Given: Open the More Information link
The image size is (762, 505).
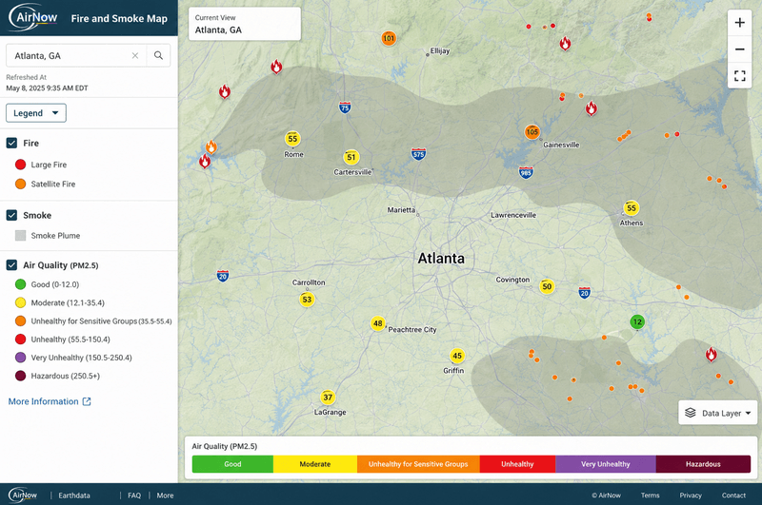Looking at the screenshot, I should tap(50, 401).
